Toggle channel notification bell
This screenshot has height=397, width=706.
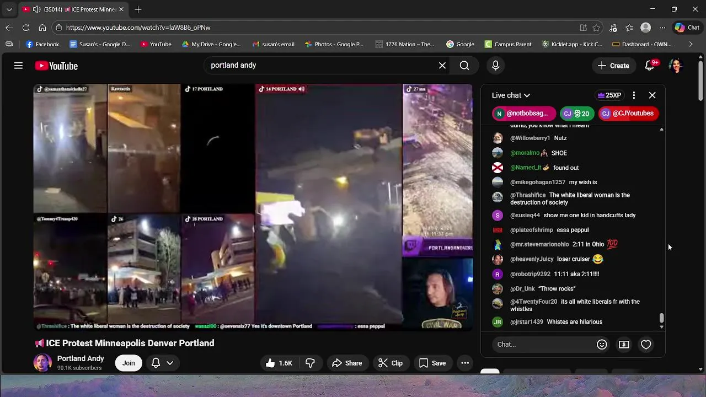point(156,363)
